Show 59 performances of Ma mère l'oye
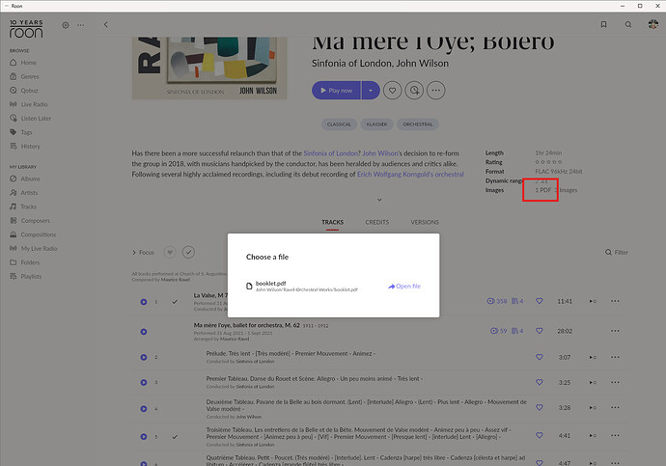Viewport: 666px width, 466px height. pos(498,331)
